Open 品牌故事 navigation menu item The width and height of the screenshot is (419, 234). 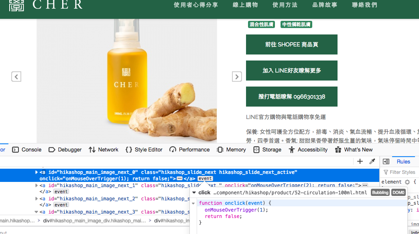click(x=325, y=5)
